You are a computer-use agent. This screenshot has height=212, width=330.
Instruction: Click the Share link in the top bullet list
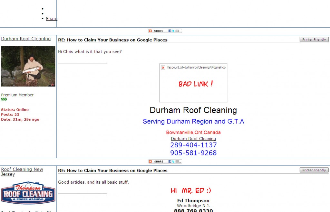coord(52,19)
